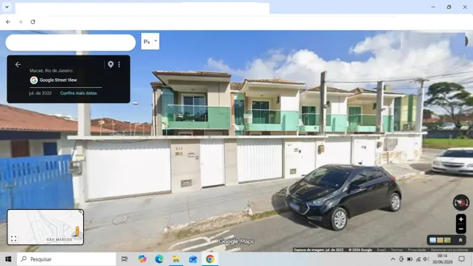The image size is (473, 266).
Task: Show hidden system tray icons
Action: click(393, 259)
